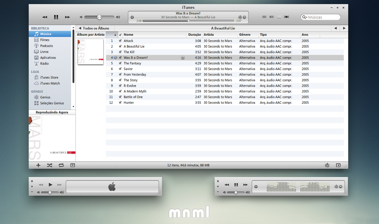
Task: Toggle repeat mode
Action: (61, 165)
